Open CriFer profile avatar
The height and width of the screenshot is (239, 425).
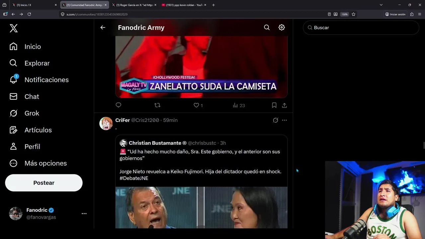(106, 123)
